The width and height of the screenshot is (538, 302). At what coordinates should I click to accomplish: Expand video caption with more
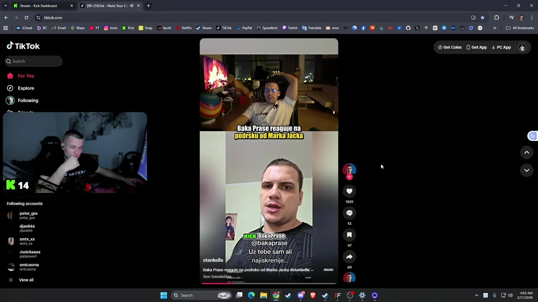(328, 270)
